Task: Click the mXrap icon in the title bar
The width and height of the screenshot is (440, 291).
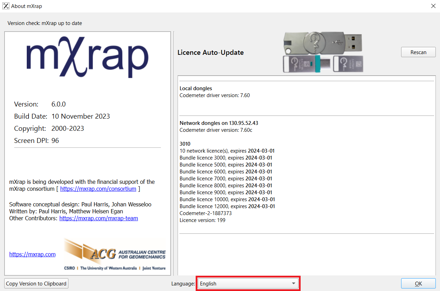Action: point(6,6)
